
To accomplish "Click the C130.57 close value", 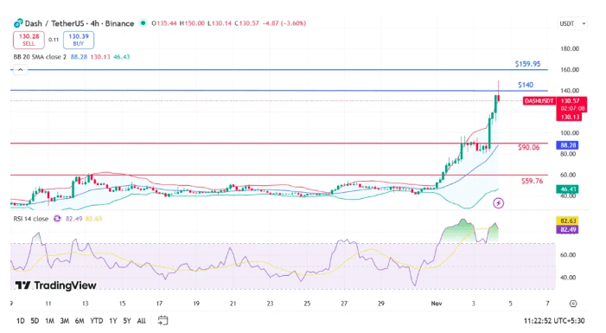I will 246,23.
